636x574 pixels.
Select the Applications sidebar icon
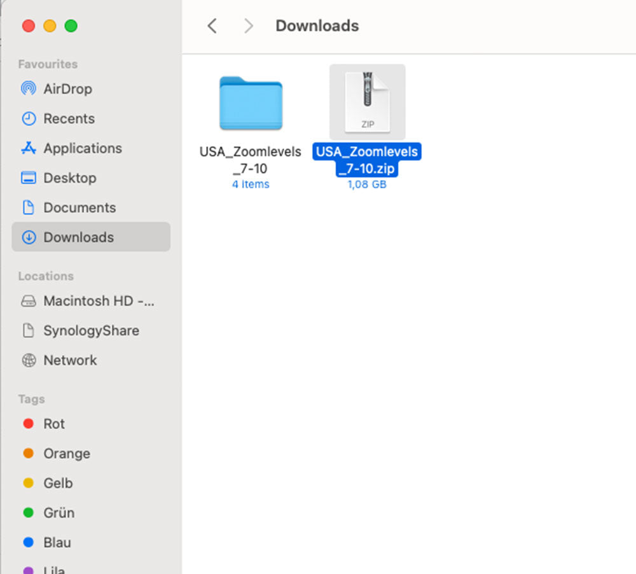click(29, 148)
